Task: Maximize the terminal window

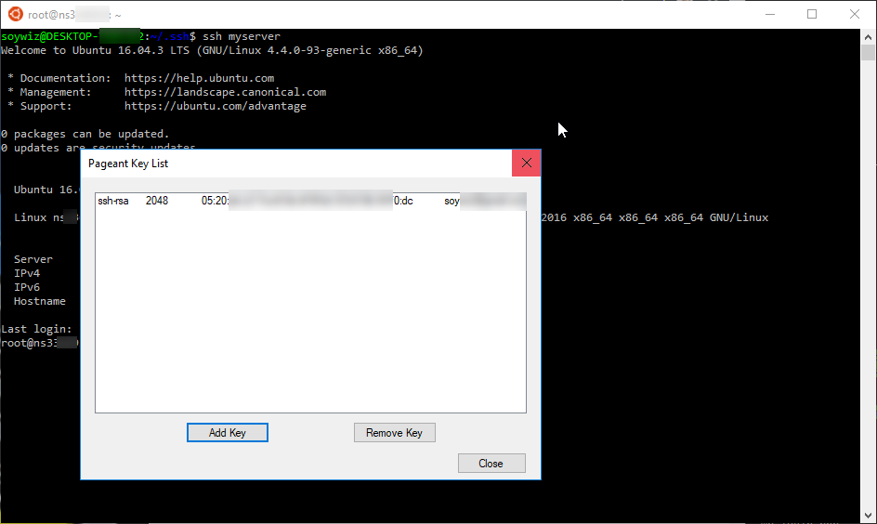Action: tap(812, 14)
